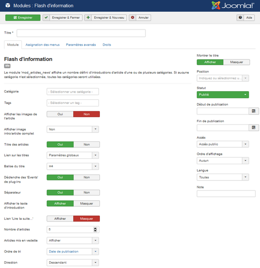This screenshot has width=260, height=268.
Task: Select Masquer for Afficher le texte d'introduction
Action: click(86, 204)
